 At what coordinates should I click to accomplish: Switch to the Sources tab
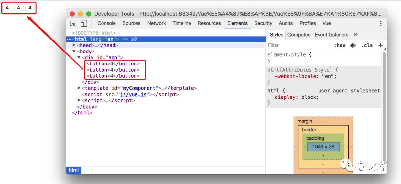tap(131, 23)
